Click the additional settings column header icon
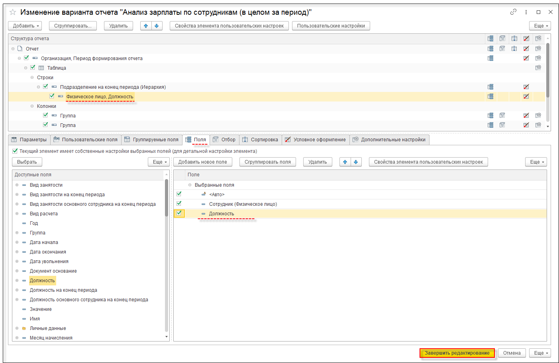The image size is (559, 363). (538, 39)
